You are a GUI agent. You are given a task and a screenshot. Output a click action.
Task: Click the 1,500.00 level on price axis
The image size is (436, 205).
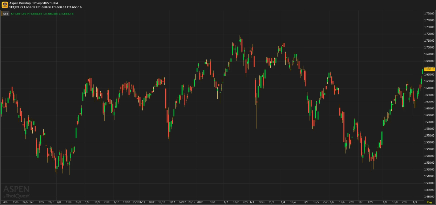click(429, 183)
